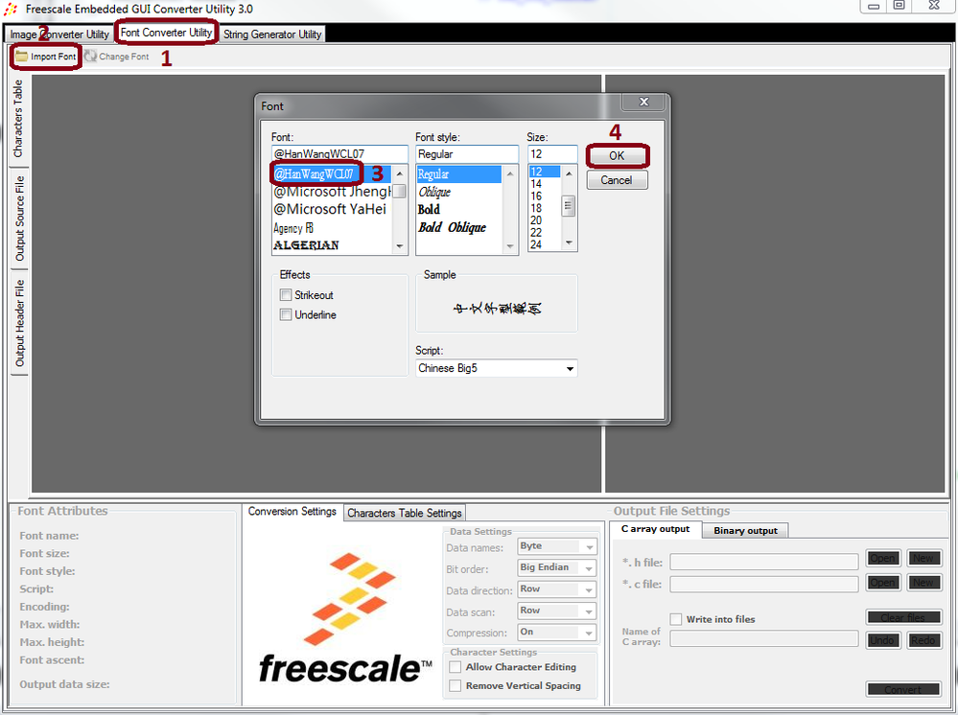Image resolution: width=958 pixels, height=715 pixels.
Task: Select ALGERIAN font entry
Action: tap(306, 245)
